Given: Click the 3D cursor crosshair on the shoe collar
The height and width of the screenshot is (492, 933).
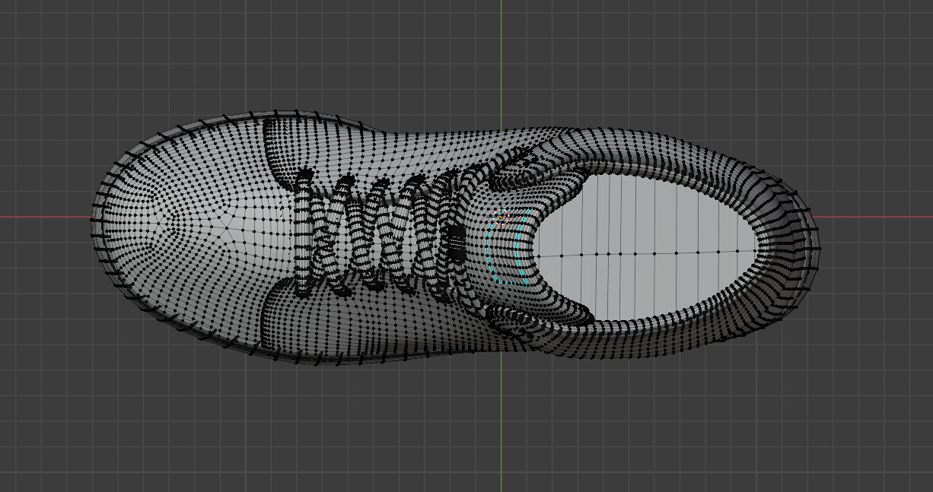Looking at the screenshot, I should coord(502,217).
